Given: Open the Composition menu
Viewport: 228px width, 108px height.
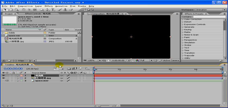Looking at the screenshot, I should click(25, 6).
